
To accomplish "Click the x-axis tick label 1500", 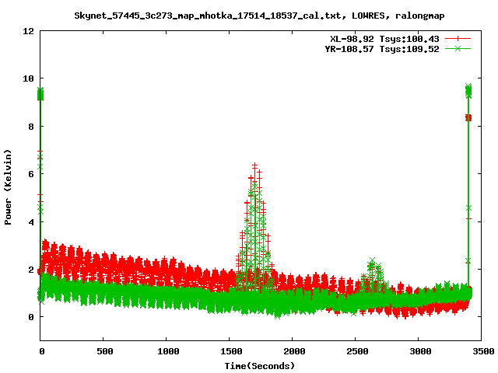I will click(x=231, y=351).
